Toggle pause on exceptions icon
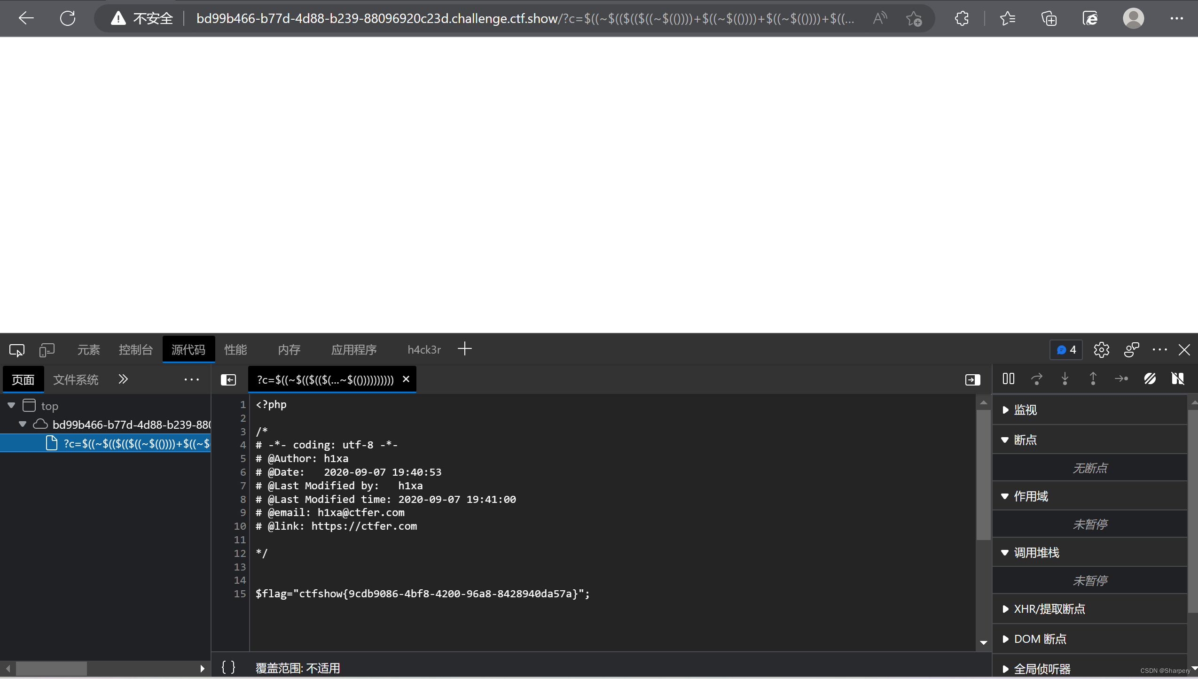The height and width of the screenshot is (679, 1198). (1177, 379)
